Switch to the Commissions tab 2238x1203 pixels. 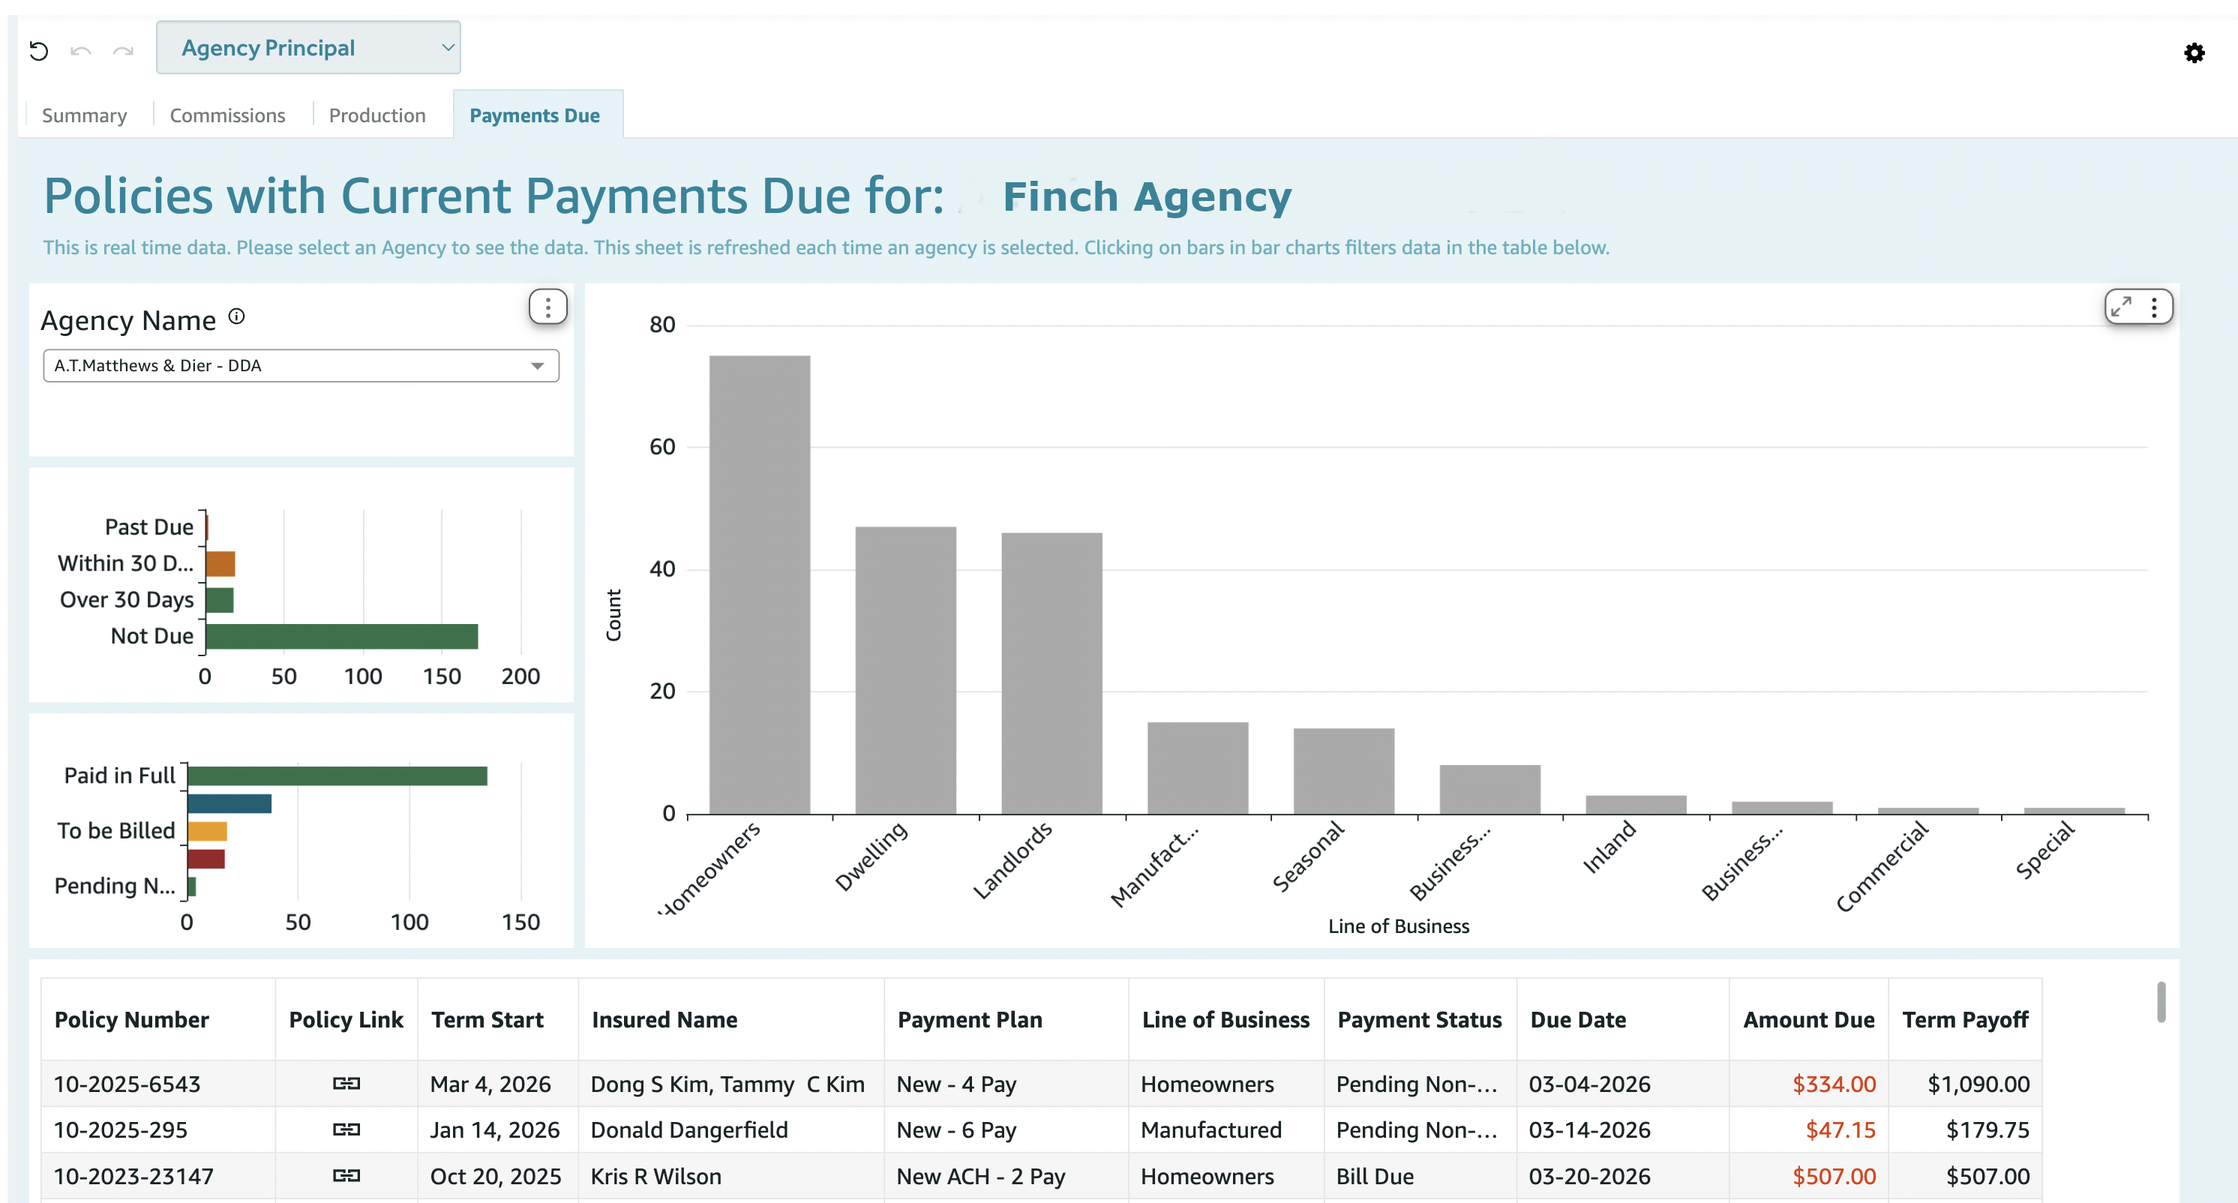click(226, 115)
